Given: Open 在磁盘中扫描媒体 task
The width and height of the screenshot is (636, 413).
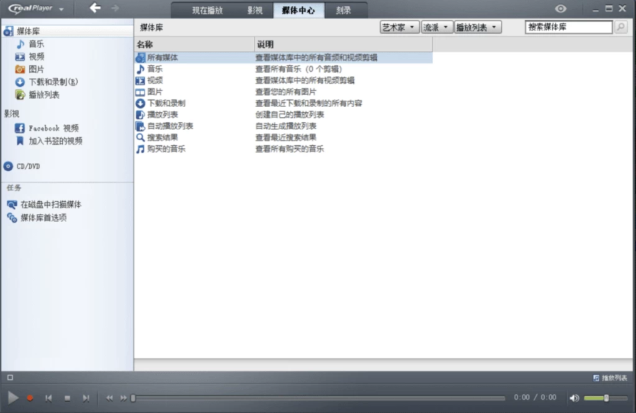Looking at the screenshot, I should tap(50, 204).
